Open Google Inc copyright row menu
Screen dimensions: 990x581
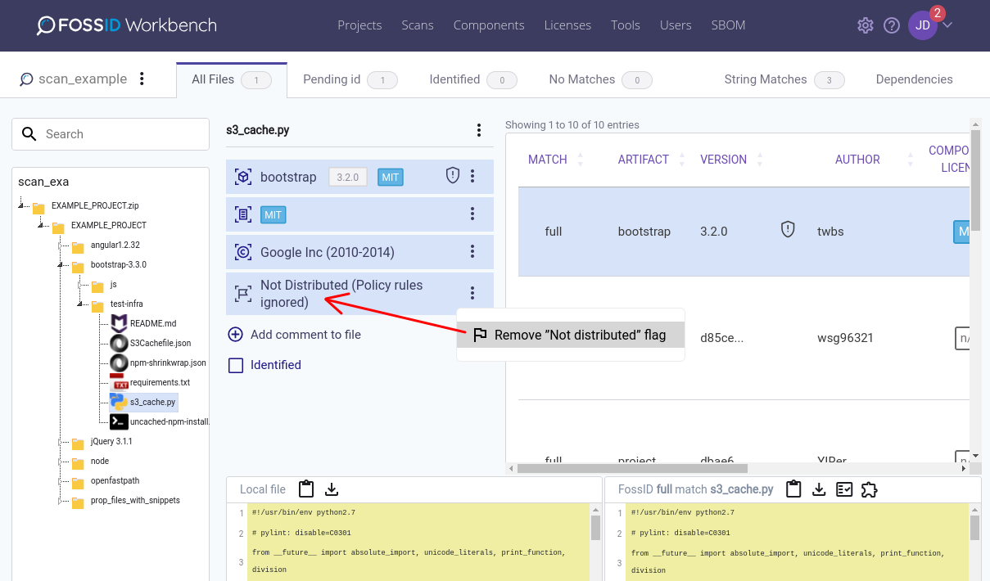472,251
